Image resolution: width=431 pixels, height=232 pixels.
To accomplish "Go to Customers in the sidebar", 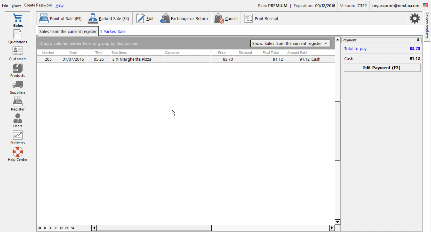I will pyautogui.click(x=18, y=53).
